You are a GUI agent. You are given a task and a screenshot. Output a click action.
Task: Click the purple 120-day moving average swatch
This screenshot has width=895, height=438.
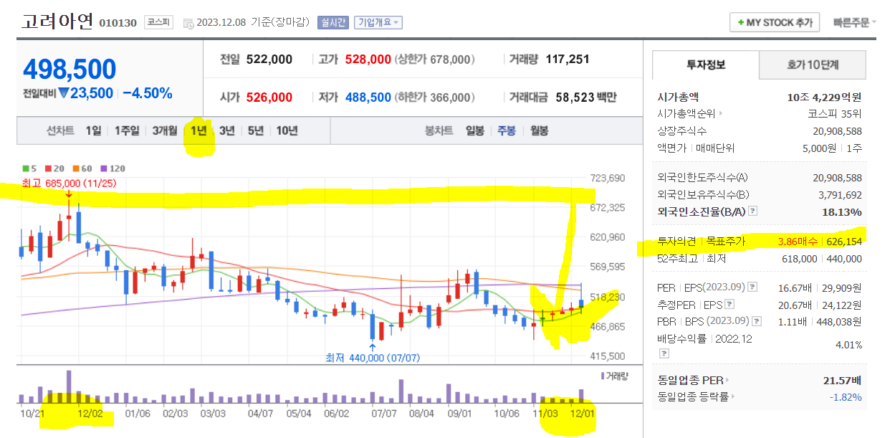(x=102, y=168)
